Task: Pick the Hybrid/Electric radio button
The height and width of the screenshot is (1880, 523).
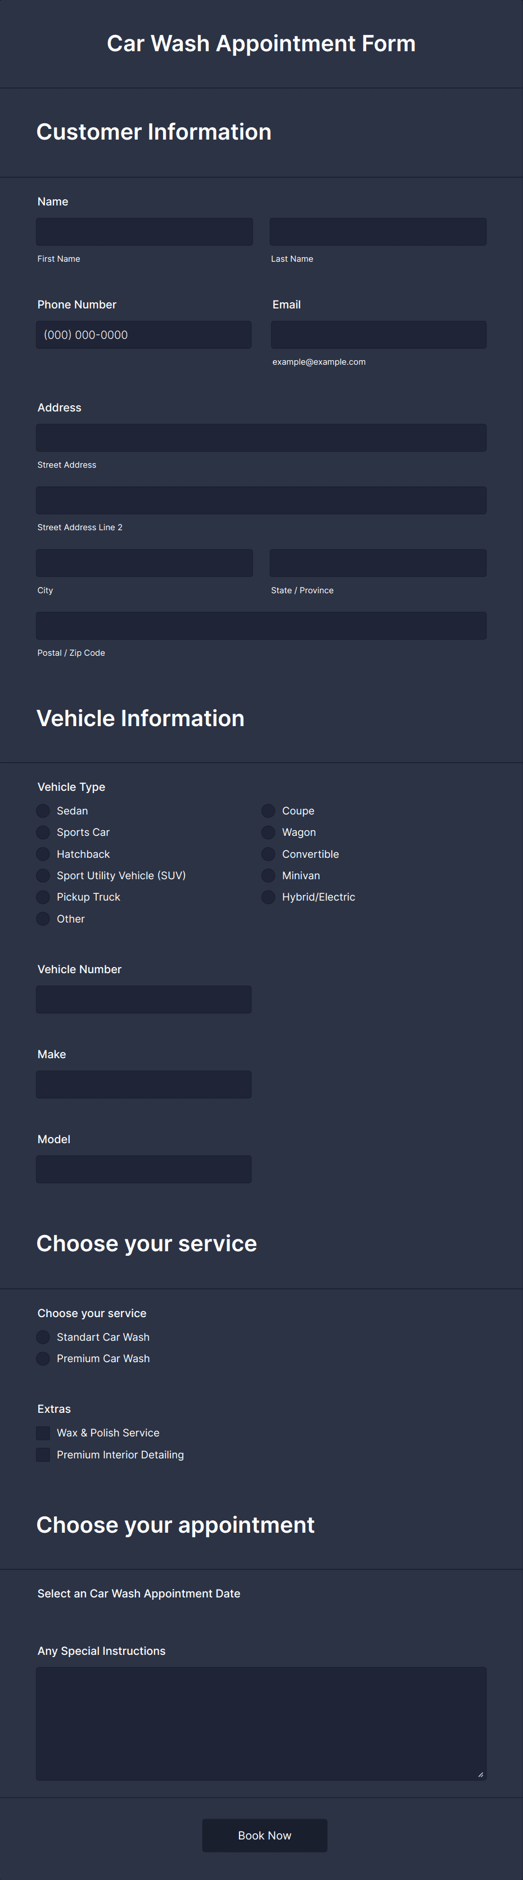Action: click(268, 897)
